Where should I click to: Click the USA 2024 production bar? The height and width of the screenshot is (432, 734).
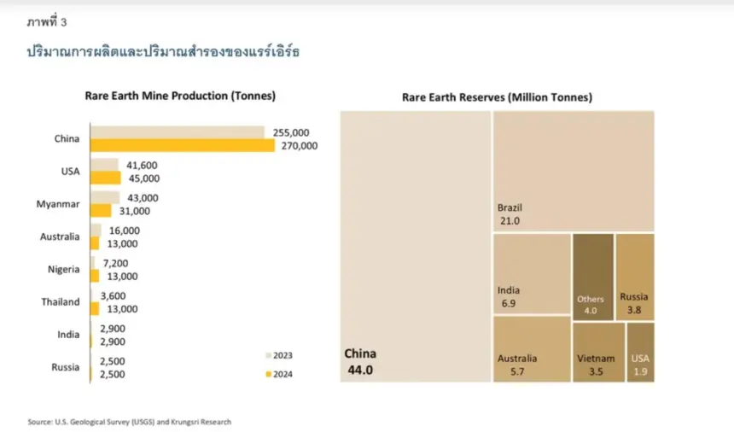[x=105, y=178]
